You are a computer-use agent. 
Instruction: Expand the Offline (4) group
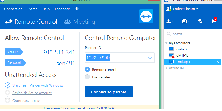[x=166, y=68]
